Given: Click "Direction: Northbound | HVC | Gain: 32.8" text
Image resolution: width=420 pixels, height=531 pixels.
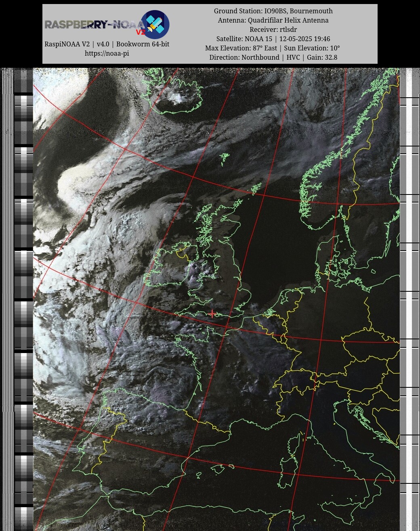Looking at the screenshot, I should (x=273, y=57).
